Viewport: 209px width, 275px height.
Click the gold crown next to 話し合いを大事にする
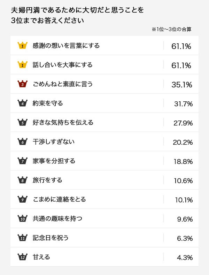click(x=22, y=65)
